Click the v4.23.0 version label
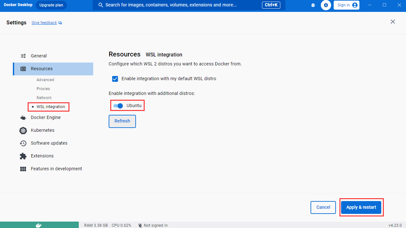Screen dimensions: 406x228 [x=395, y=225]
